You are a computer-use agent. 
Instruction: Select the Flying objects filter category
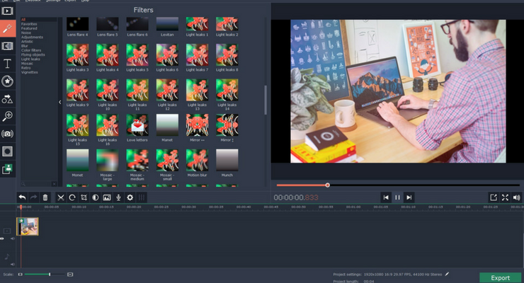33,54
